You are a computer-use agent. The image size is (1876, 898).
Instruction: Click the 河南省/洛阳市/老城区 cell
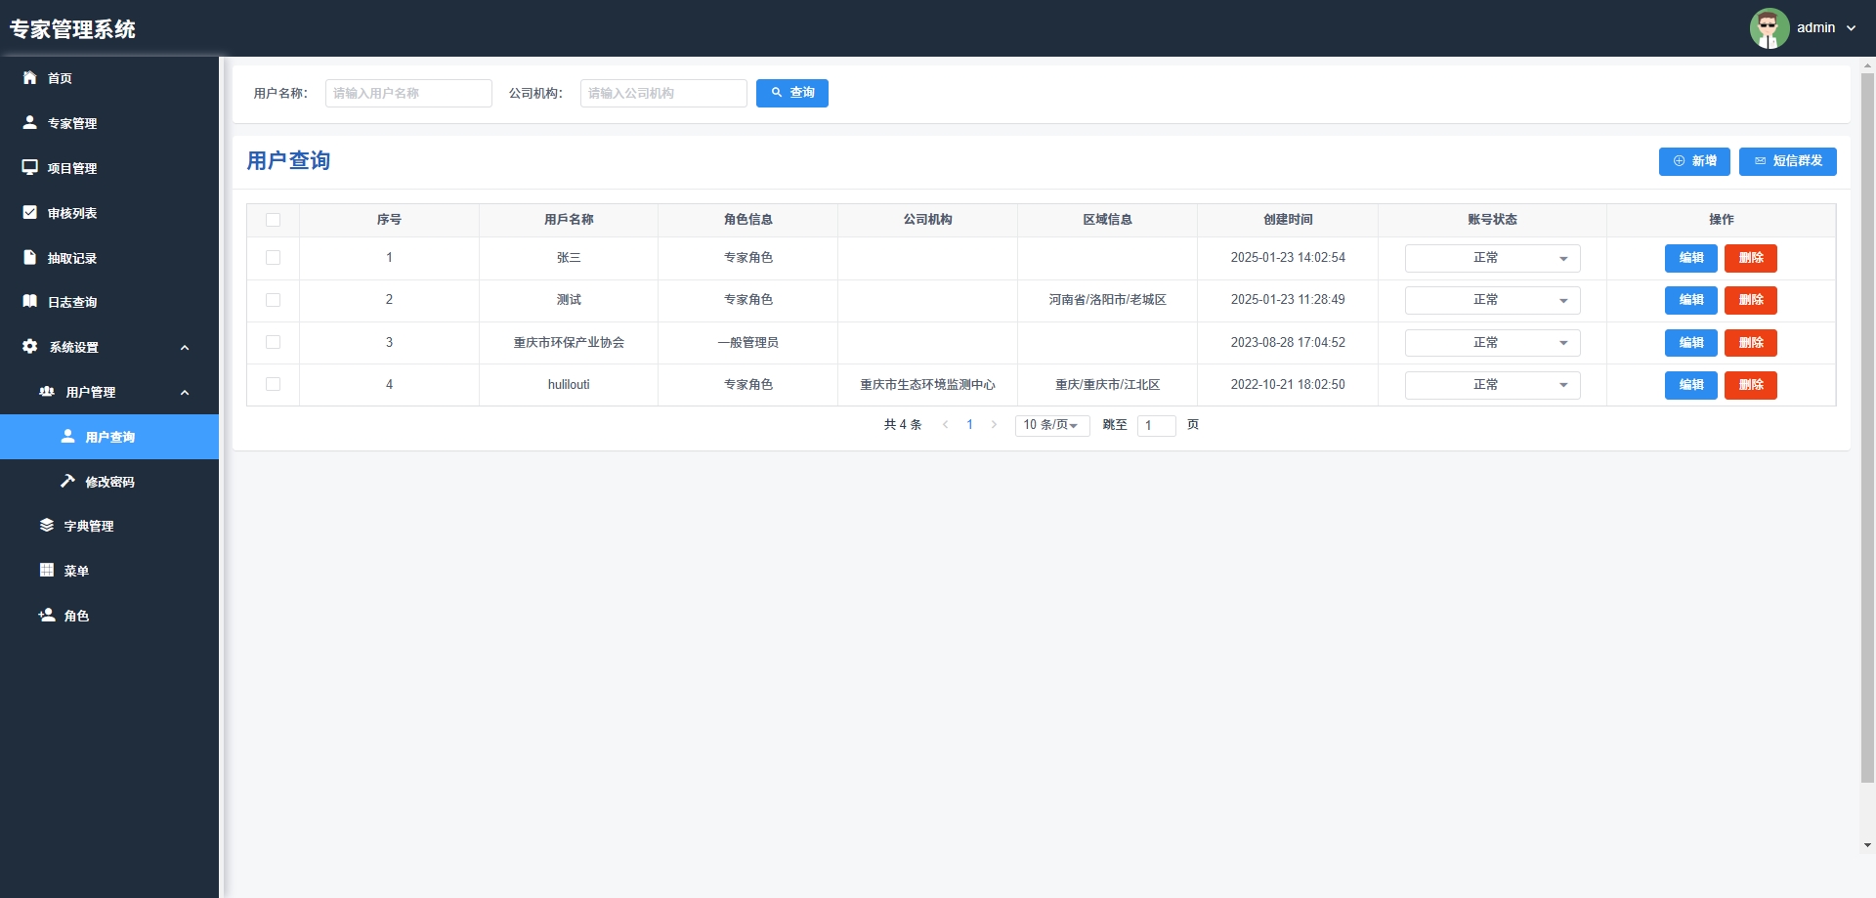(1107, 300)
